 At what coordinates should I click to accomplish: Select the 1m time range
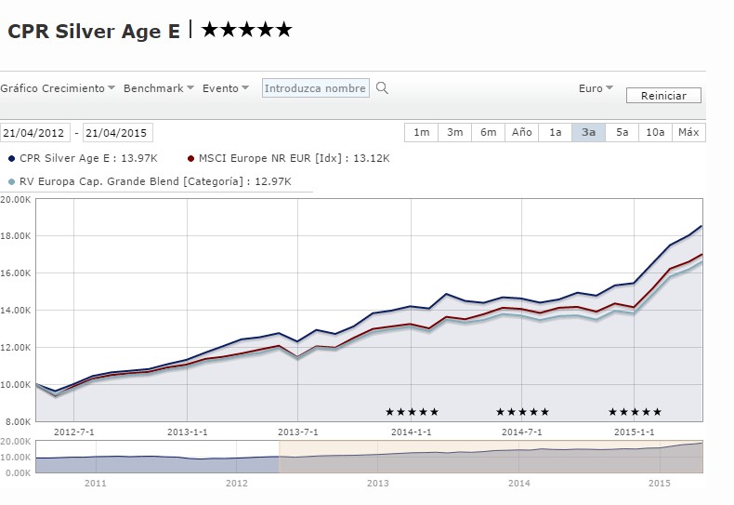click(x=421, y=133)
